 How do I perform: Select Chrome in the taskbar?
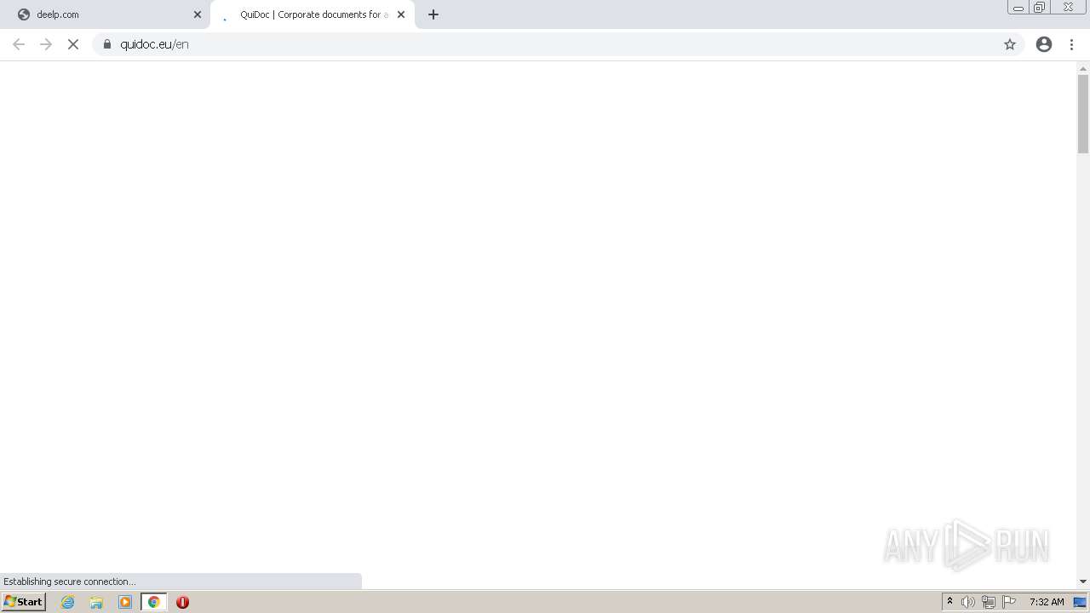pos(154,602)
